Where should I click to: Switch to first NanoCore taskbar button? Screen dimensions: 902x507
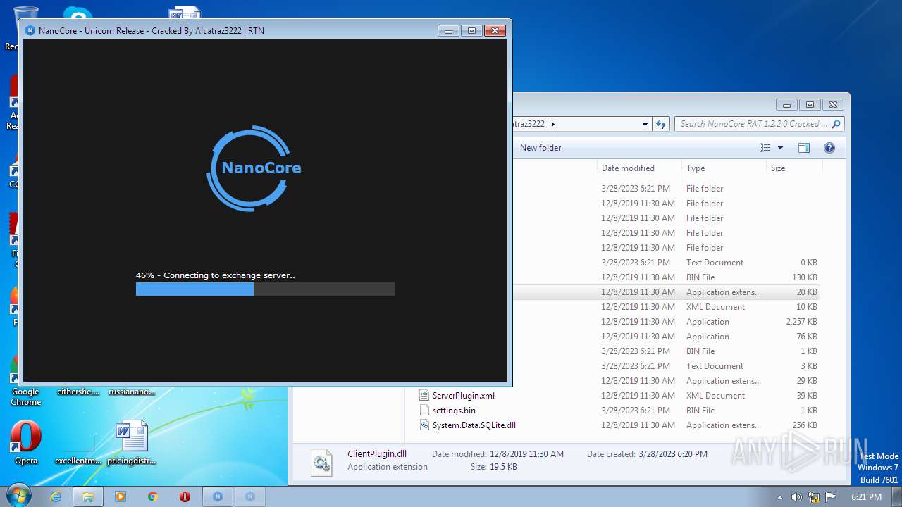[x=218, y=496]
